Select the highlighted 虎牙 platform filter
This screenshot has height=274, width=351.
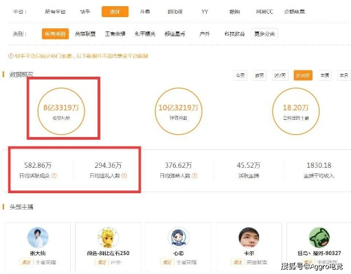coord(115,12)
